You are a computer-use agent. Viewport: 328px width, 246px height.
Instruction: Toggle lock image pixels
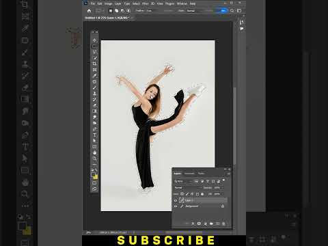(x=187, y=194)
